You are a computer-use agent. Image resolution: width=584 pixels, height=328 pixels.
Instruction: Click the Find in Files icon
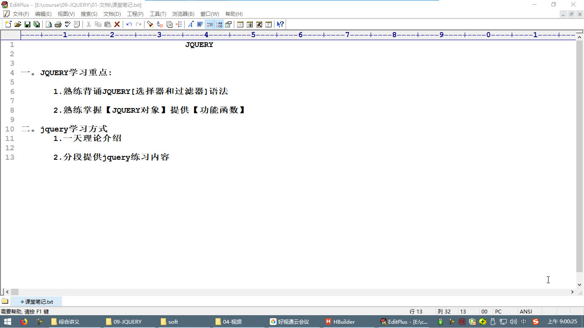click(169, 24)
